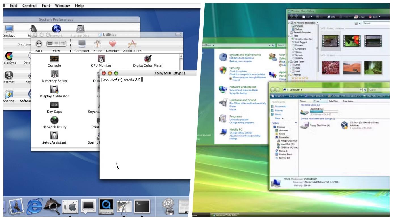Open Display Calibrator utility
Image resolution: width=393 pixels, height=220 pixels.
point(54,92)
